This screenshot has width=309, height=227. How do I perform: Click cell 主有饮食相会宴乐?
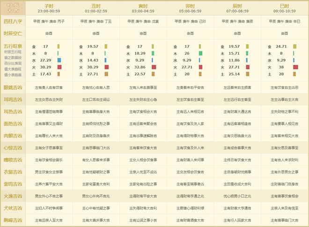coord(49,160)
